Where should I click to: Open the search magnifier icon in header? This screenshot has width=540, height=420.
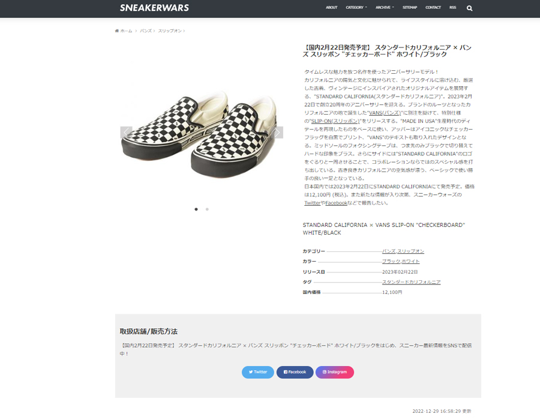click(469, 8)
